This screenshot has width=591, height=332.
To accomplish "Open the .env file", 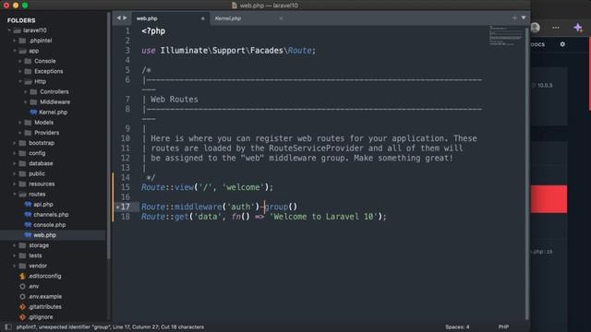I will click(33, 286).
